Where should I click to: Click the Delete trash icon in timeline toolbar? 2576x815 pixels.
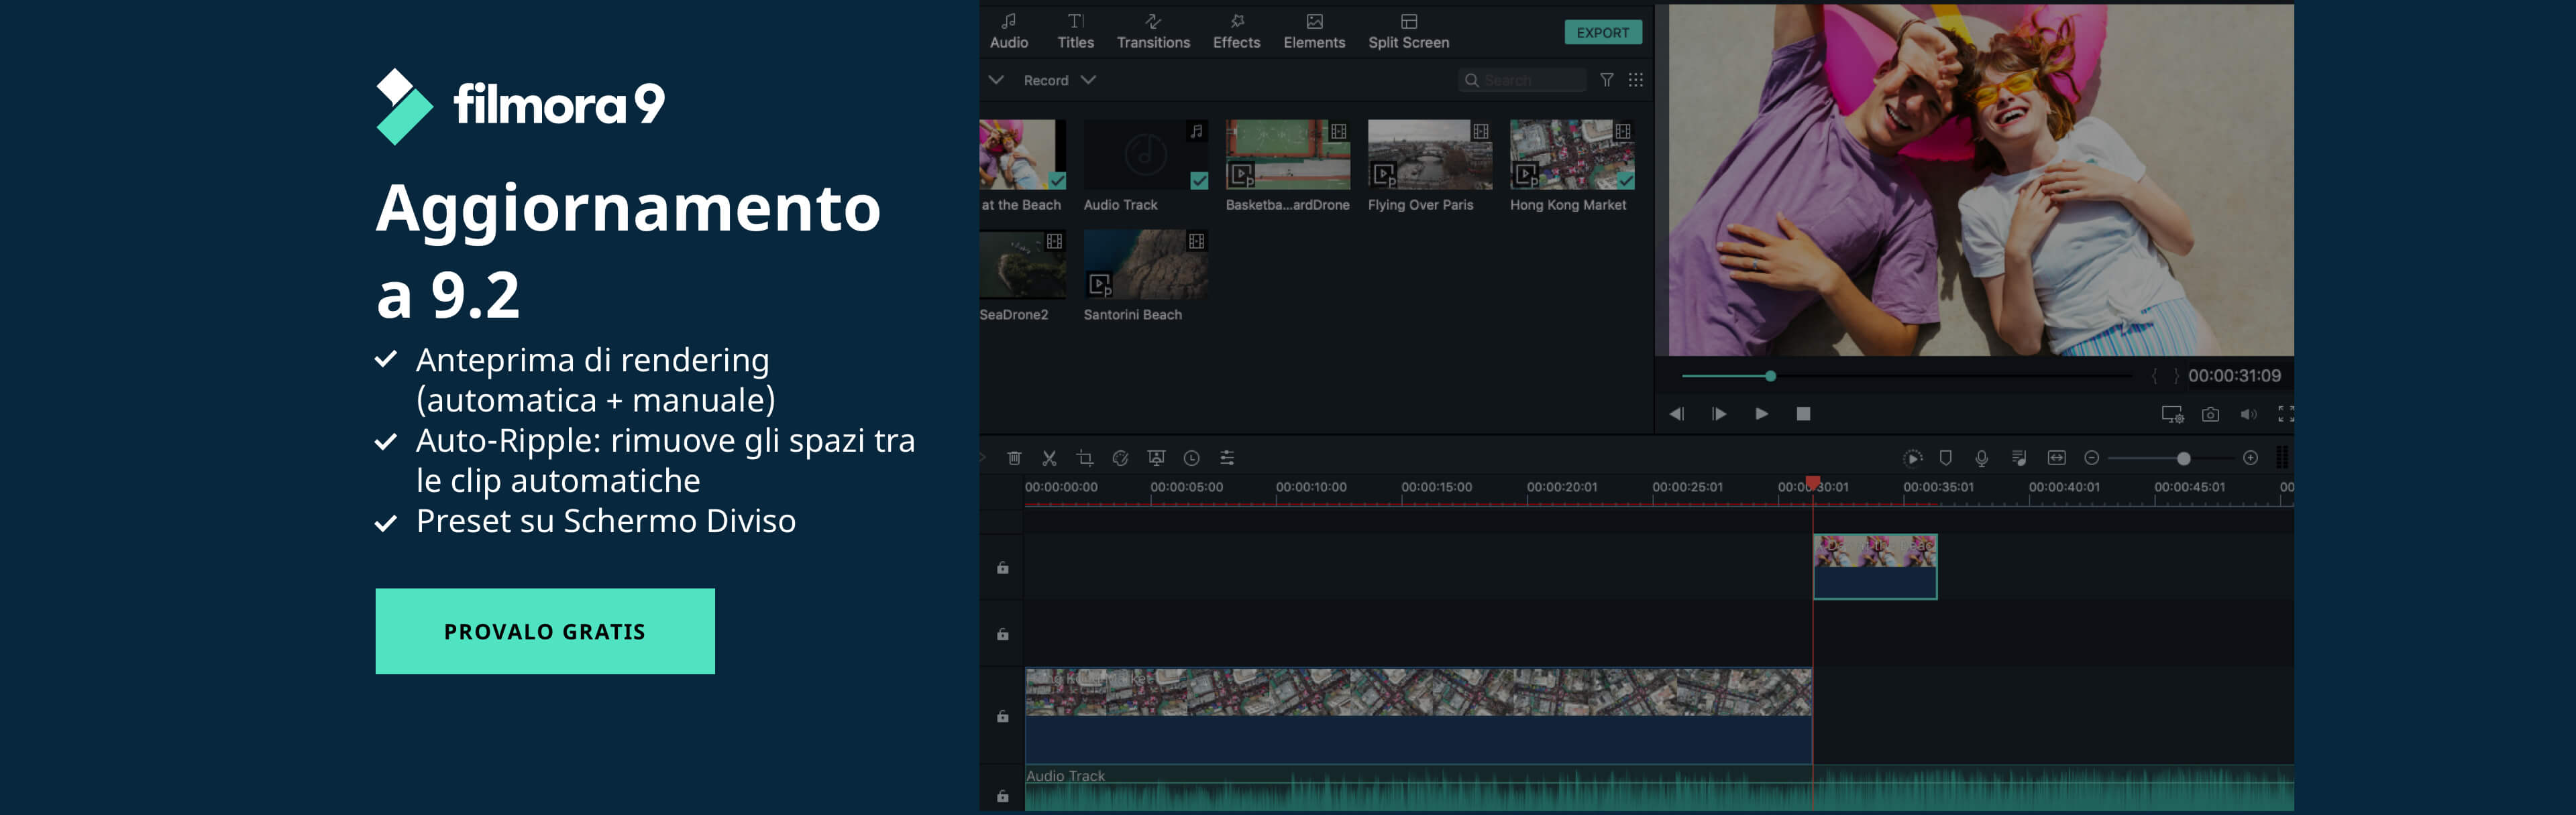[1014, 458]
